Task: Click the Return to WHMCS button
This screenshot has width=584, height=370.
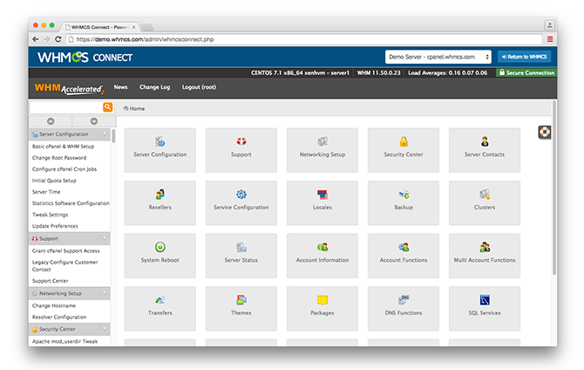Action: (525, 57)
